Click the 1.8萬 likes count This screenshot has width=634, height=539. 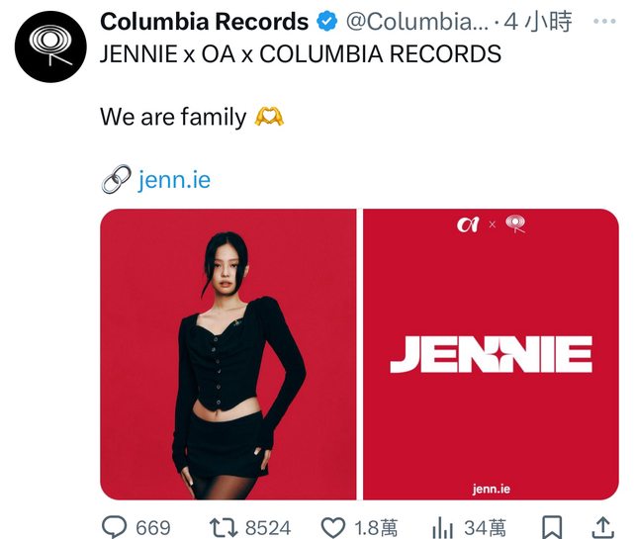coord(376,528)
